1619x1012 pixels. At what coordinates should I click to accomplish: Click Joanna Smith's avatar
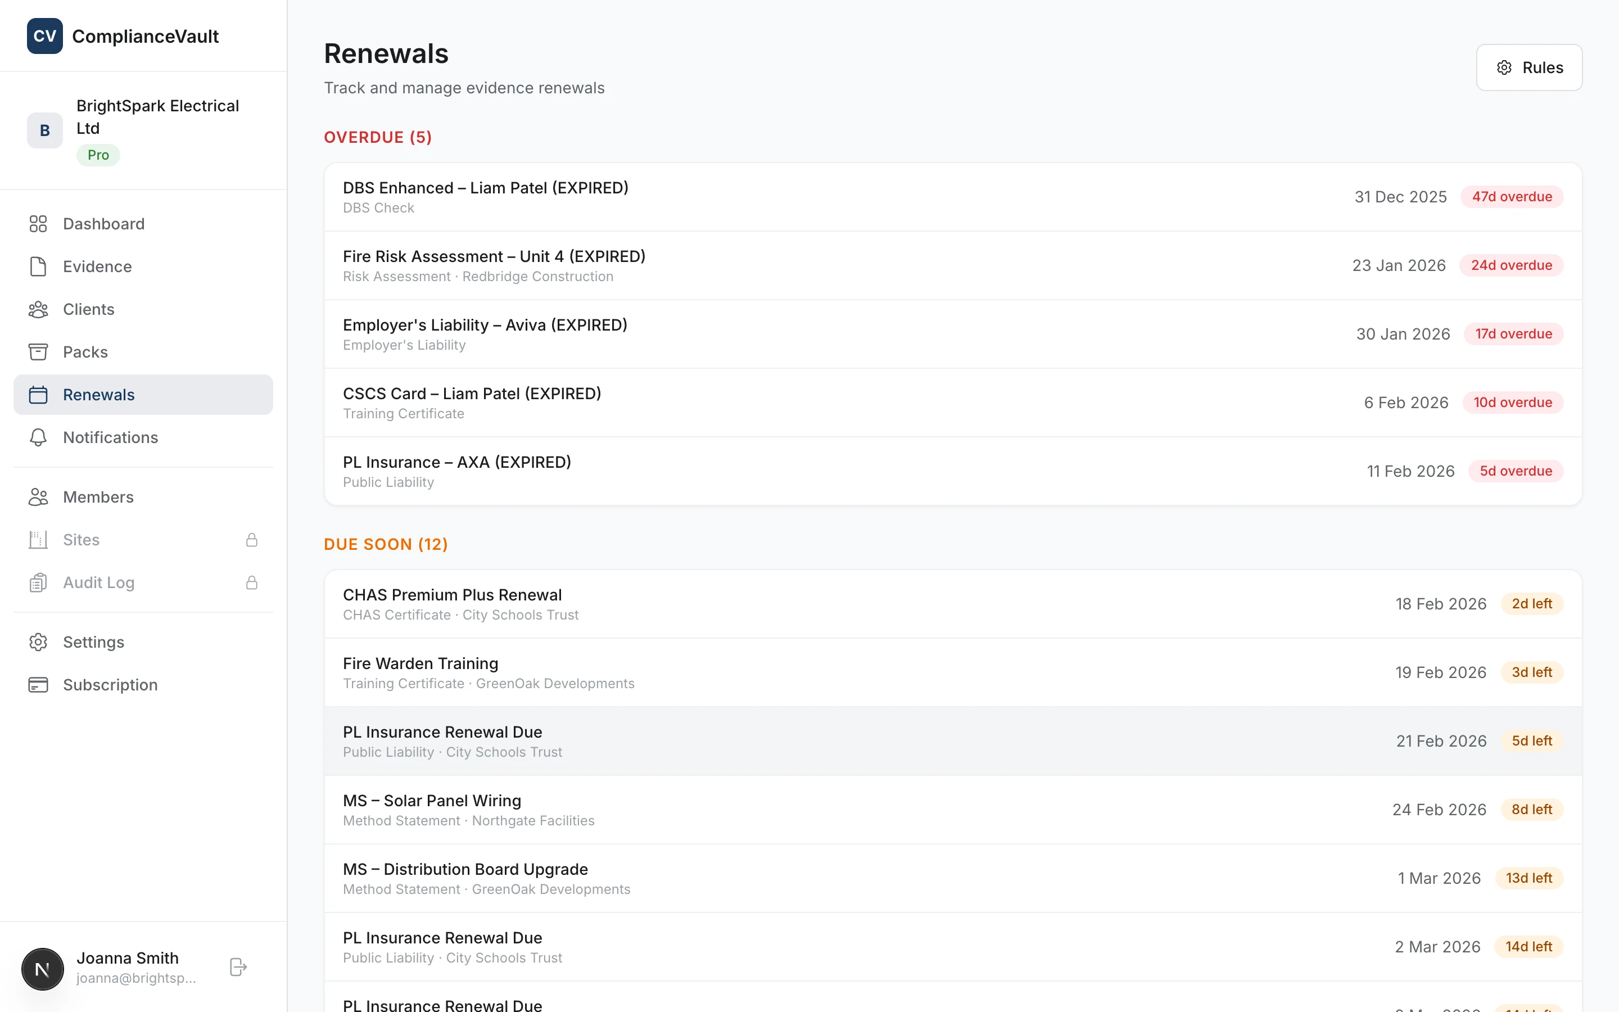click(42, 969)
